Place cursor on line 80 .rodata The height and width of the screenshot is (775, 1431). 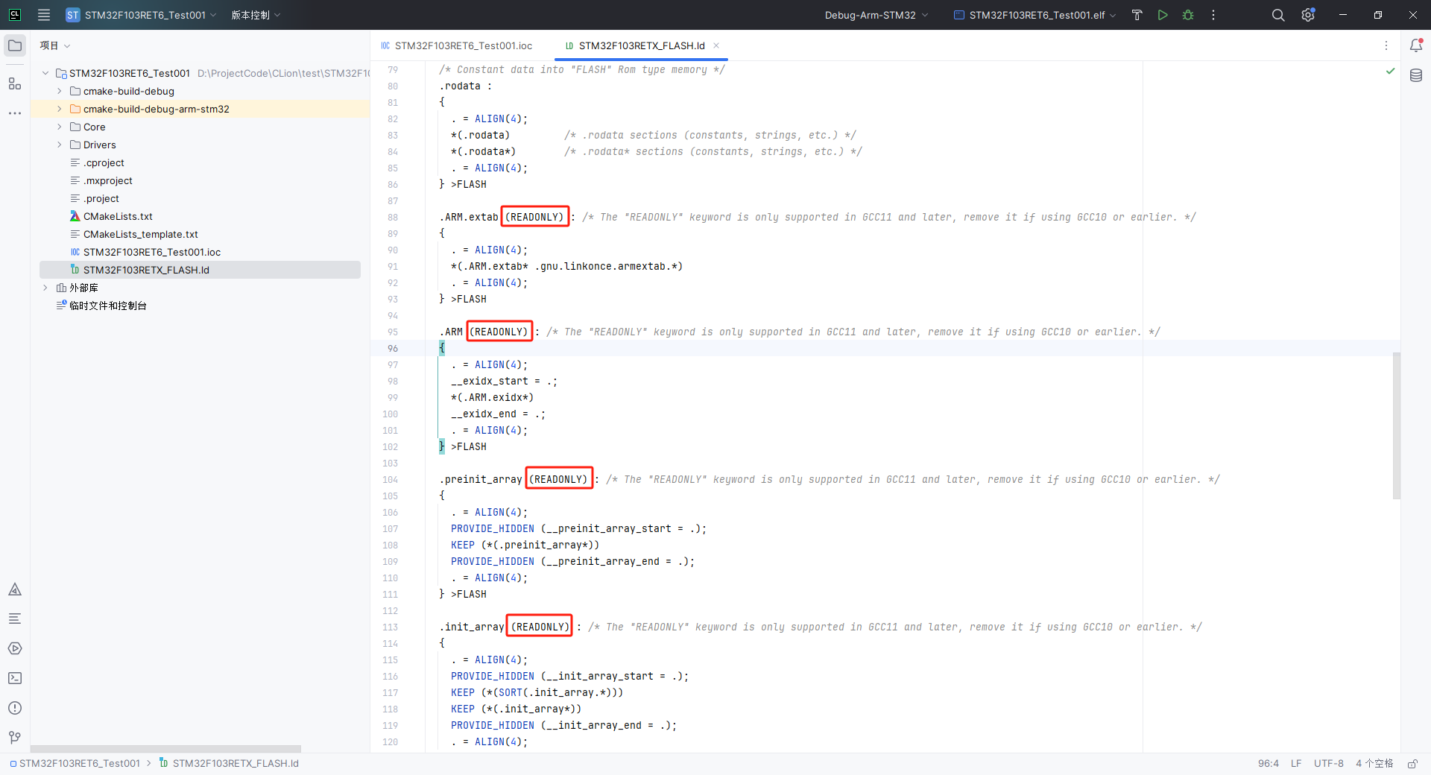tap(465, 86)
